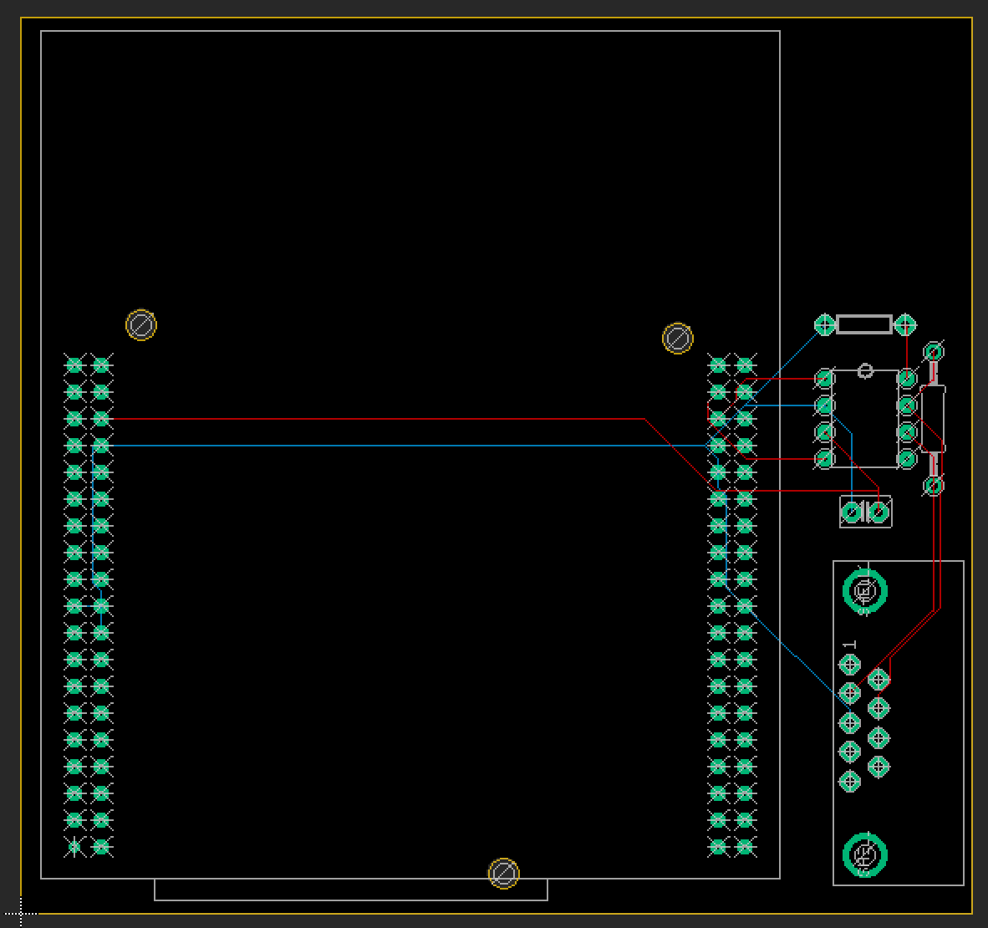Click the mounting hole near the right header
Screen dimensions: 988x928
(678, 338)
